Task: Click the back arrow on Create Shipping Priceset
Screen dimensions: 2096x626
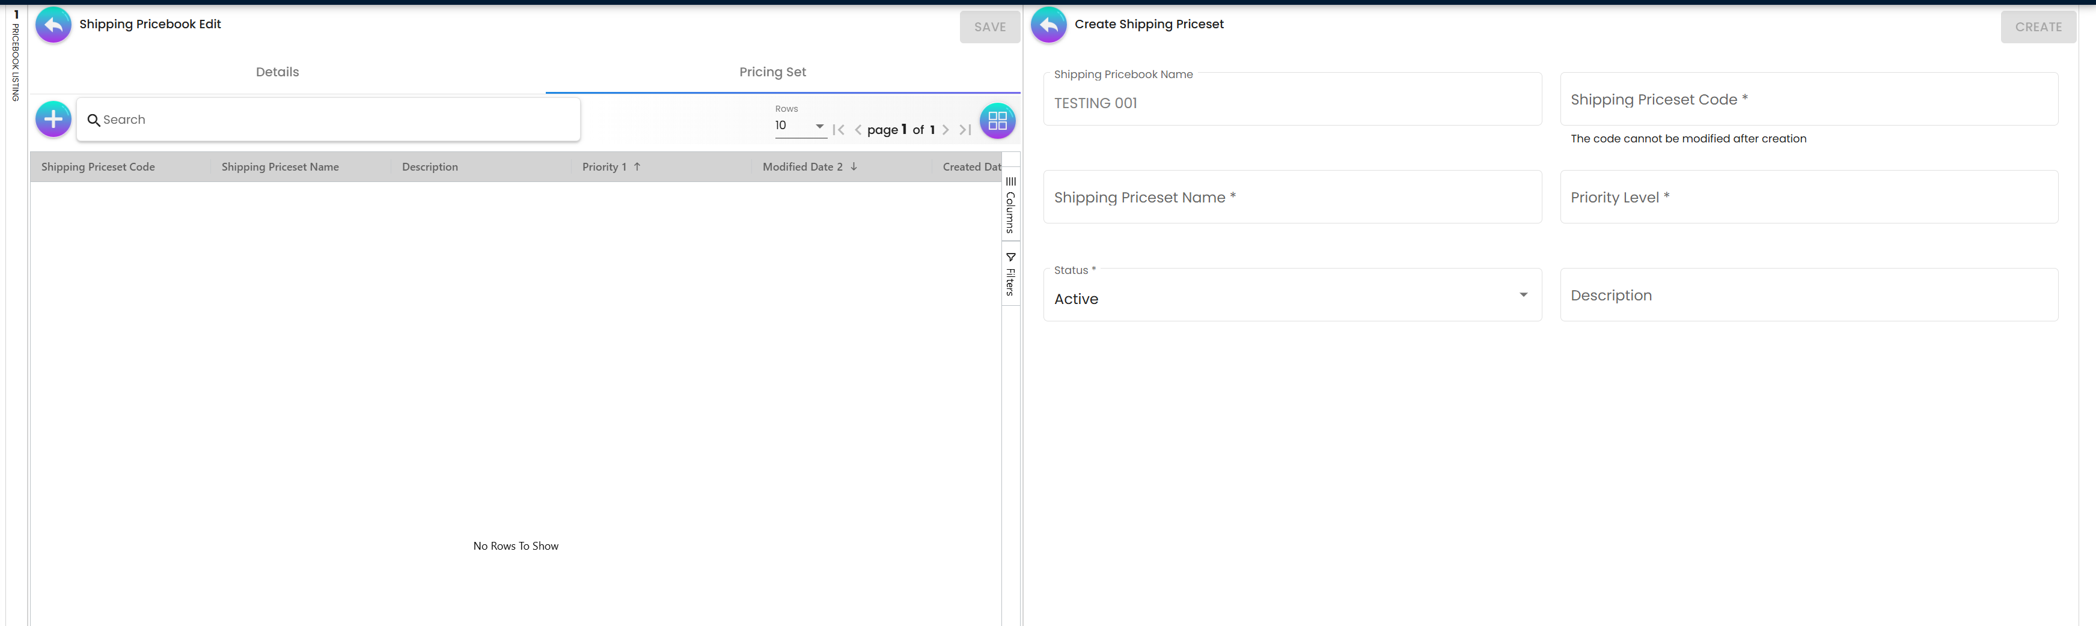Action: click(x=1048, y=25)
